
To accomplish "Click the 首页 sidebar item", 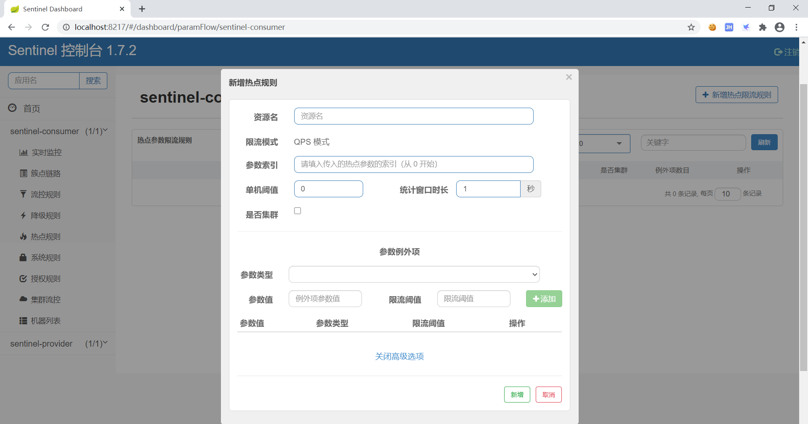I will 58,109.
